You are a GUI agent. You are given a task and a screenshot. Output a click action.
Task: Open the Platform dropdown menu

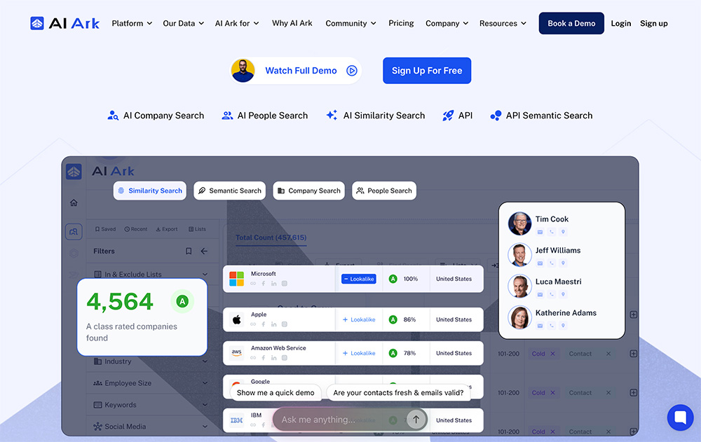click(132, 23)
